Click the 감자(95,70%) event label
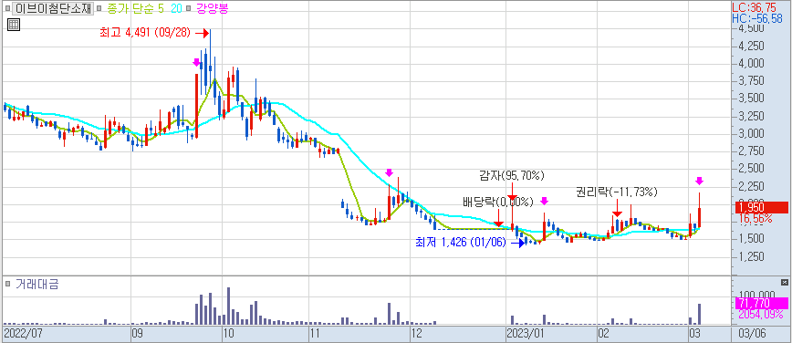Screen dimensions: 792x343 coord(512,176)
